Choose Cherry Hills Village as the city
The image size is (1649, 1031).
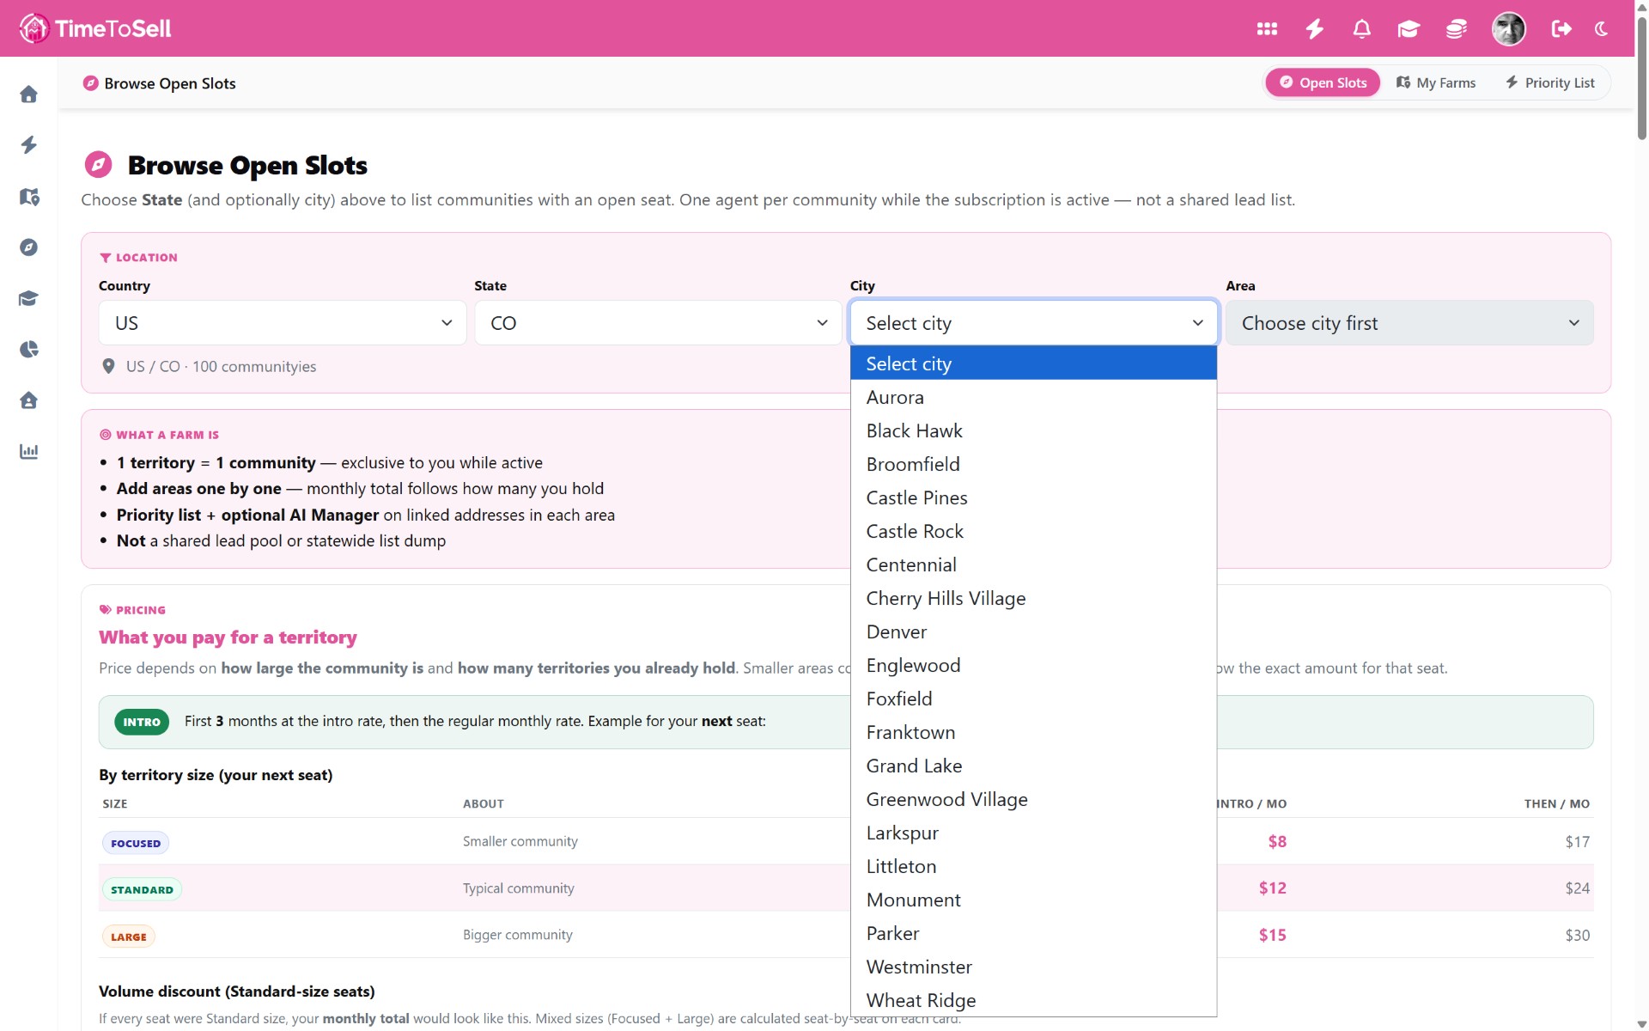click(1033, 598)
